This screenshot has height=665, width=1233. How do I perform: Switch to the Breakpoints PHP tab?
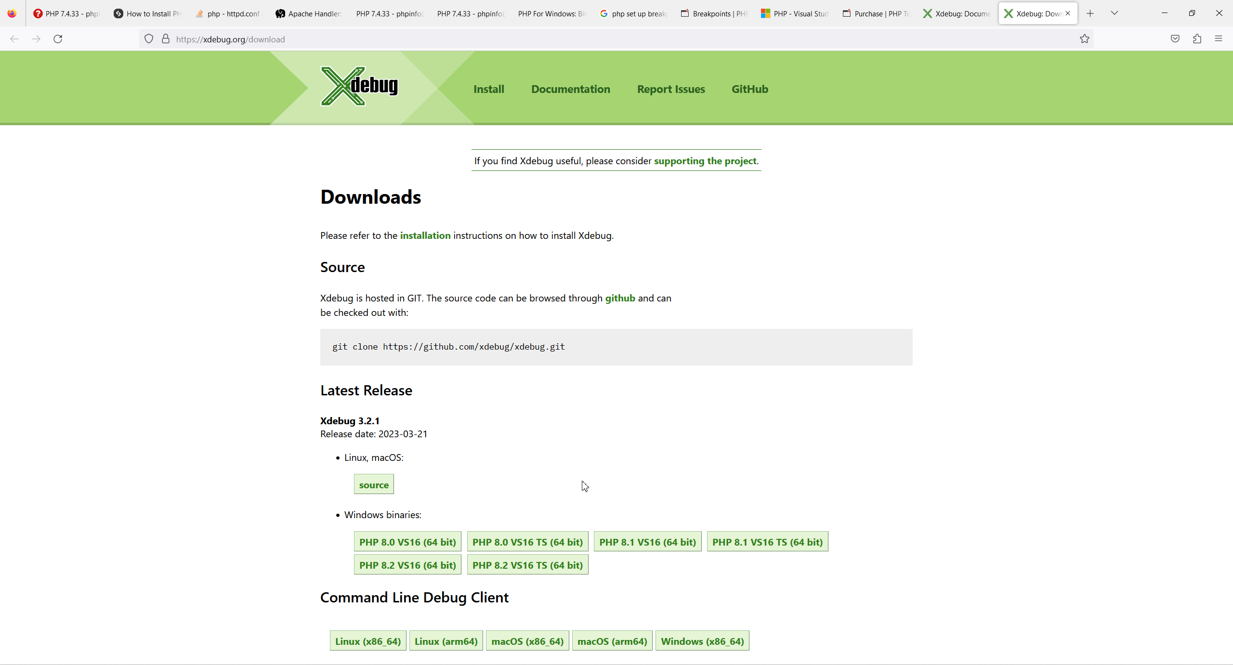(714, 13)
